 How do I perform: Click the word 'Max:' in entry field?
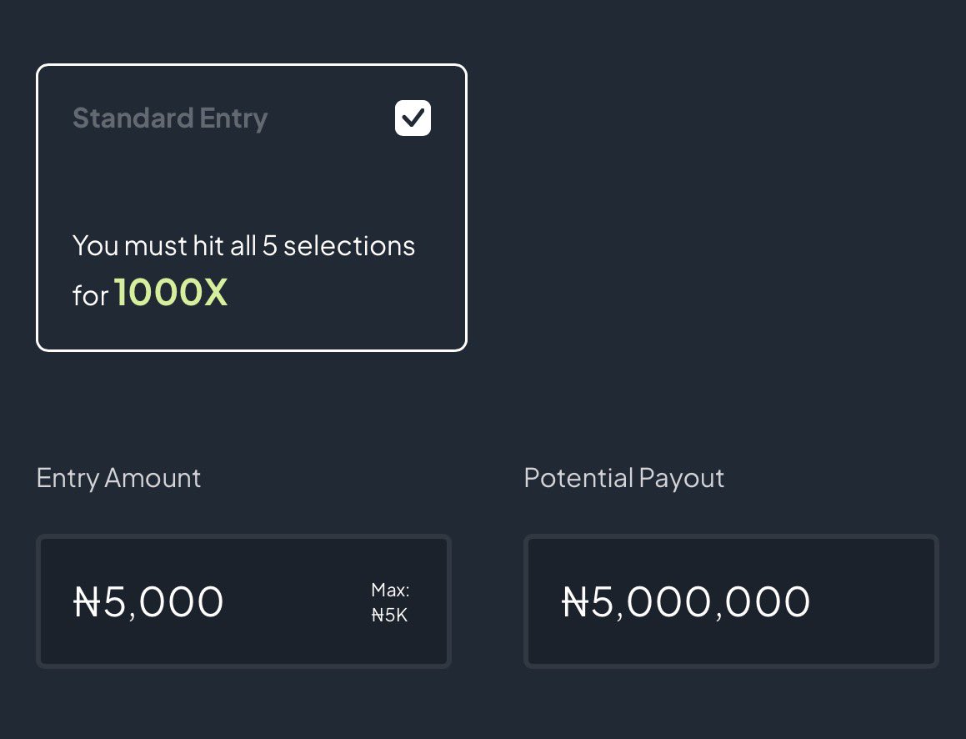point(390,591)
